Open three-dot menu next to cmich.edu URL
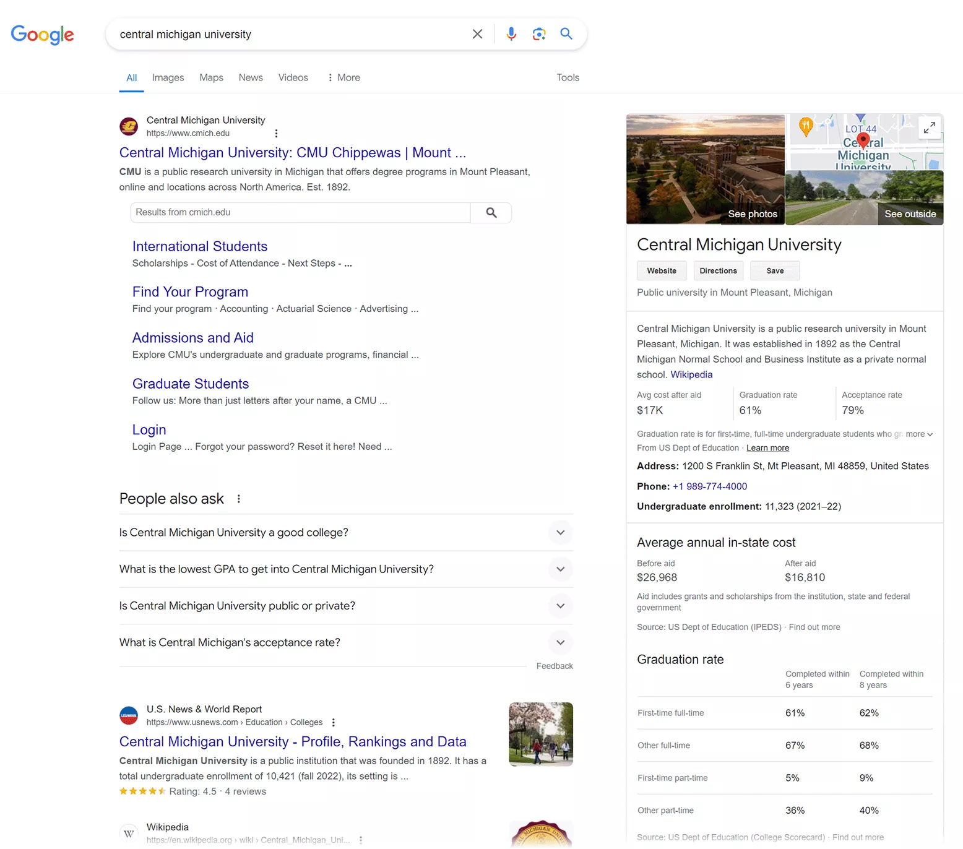 pos(276,133)
